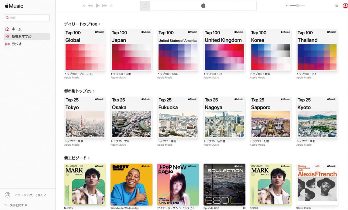Open the Top 100 Global playlist

point(85,50)
